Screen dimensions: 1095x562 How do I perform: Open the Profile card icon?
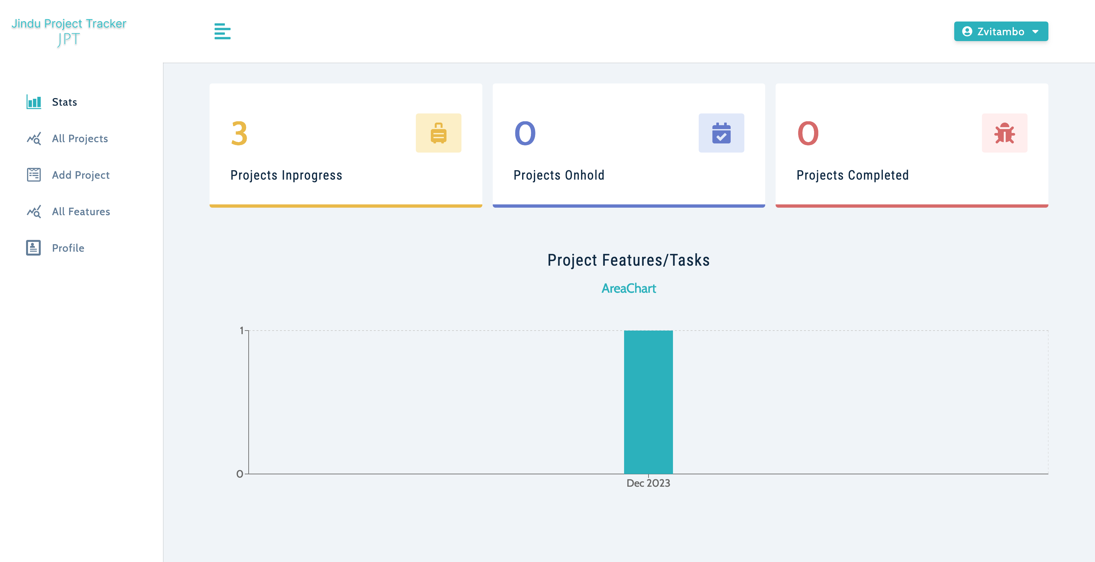pos(34,248)
